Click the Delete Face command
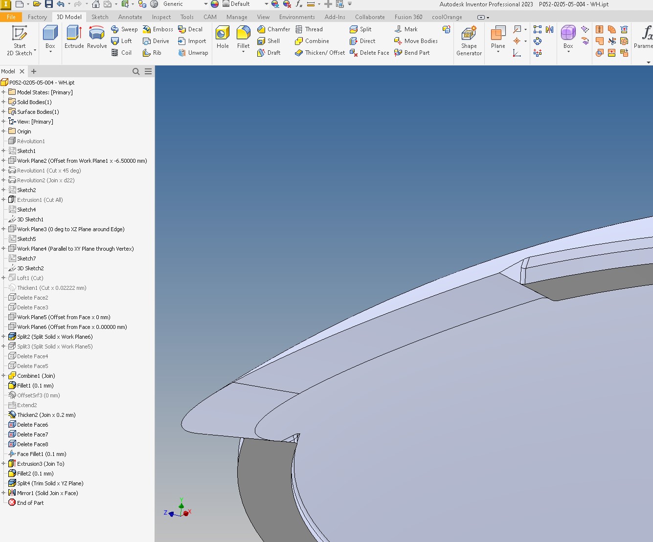The width and height of the screenshot is (653, 542). (369, 53)
